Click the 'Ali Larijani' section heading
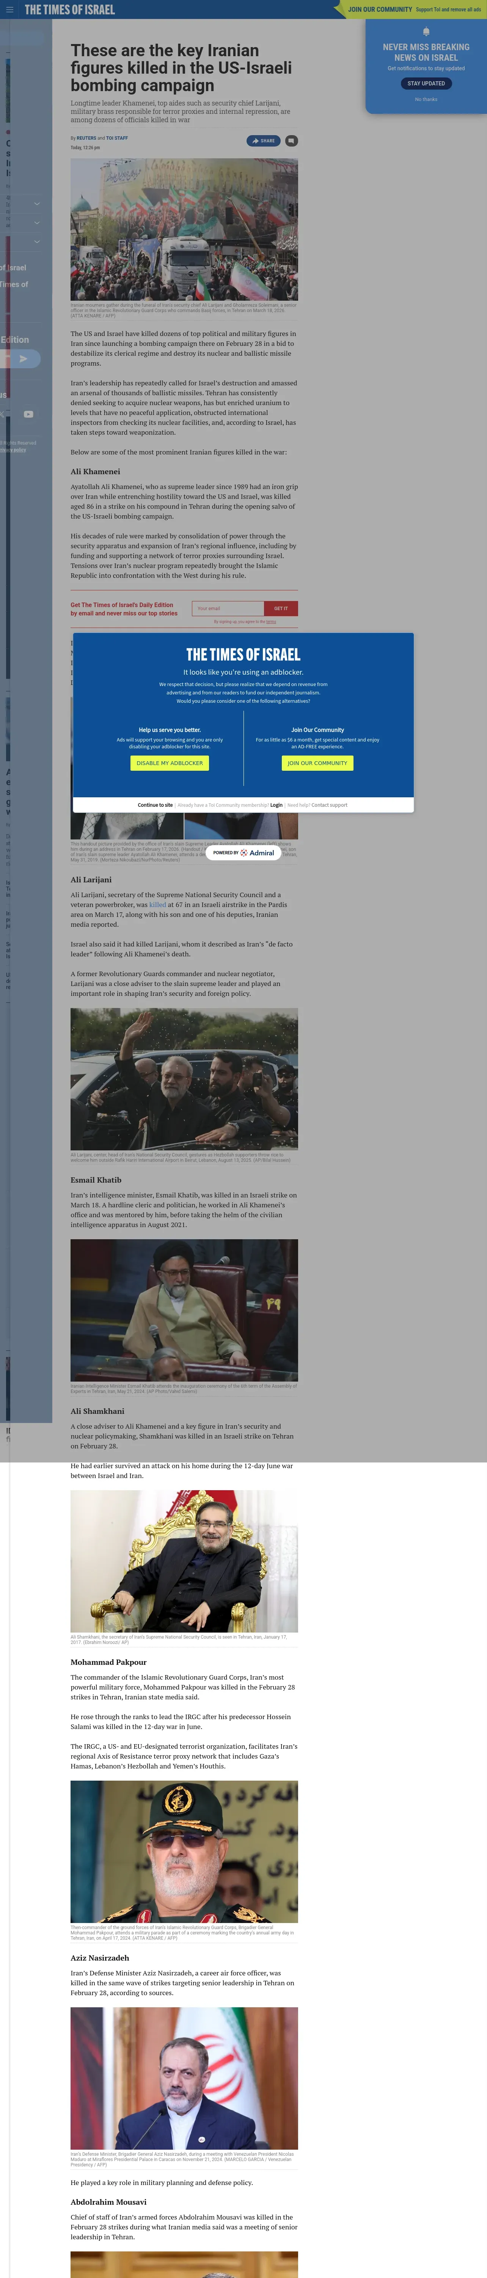The height and width of the screenshot is (2278, 487). click(x=91, y=880)
